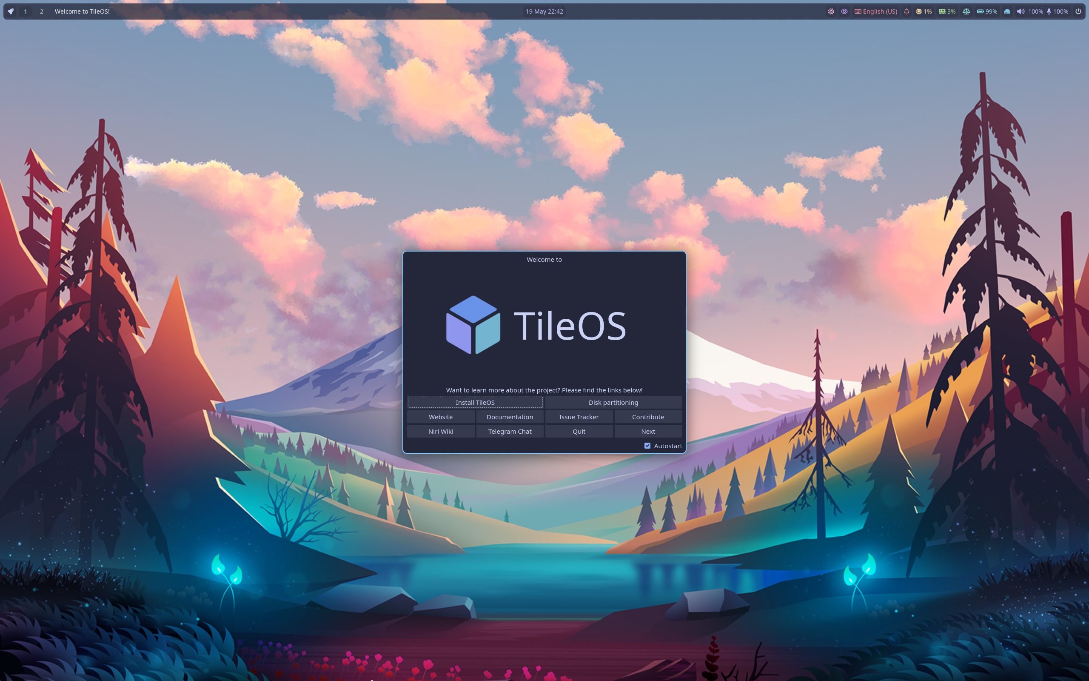This screenshot has height=681, width=1089.
Task: Click the speaker 100% volume value
Action: 1035,11
